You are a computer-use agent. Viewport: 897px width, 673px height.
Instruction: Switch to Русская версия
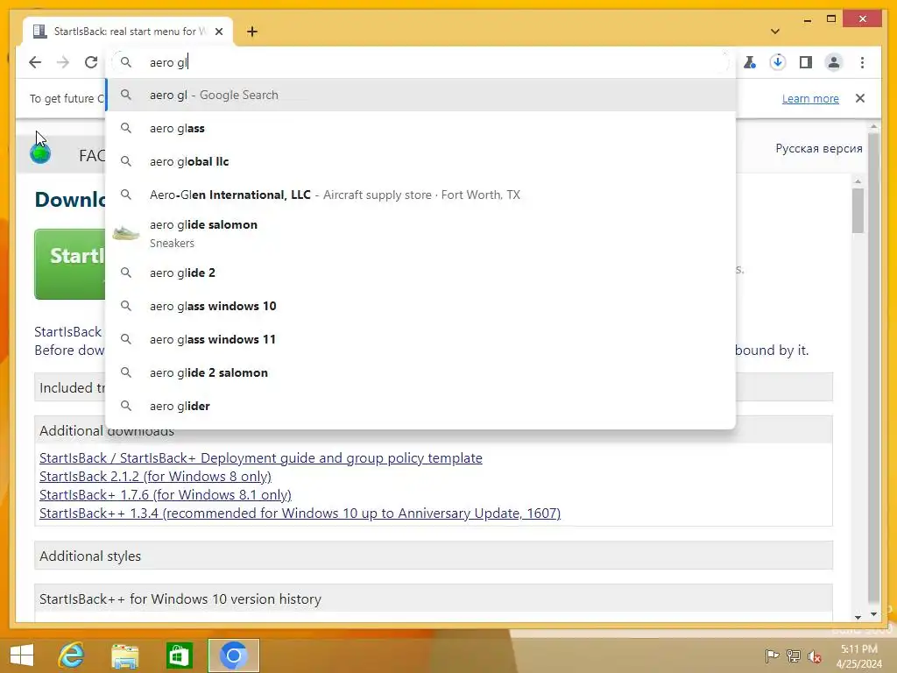819,148
